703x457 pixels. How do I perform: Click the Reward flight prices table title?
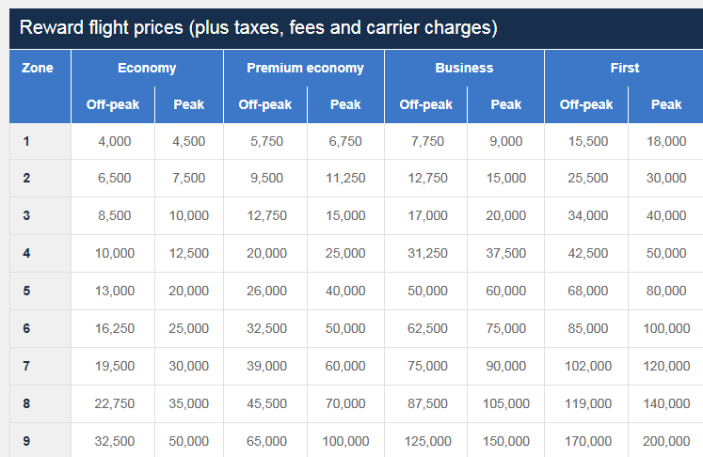258,27
